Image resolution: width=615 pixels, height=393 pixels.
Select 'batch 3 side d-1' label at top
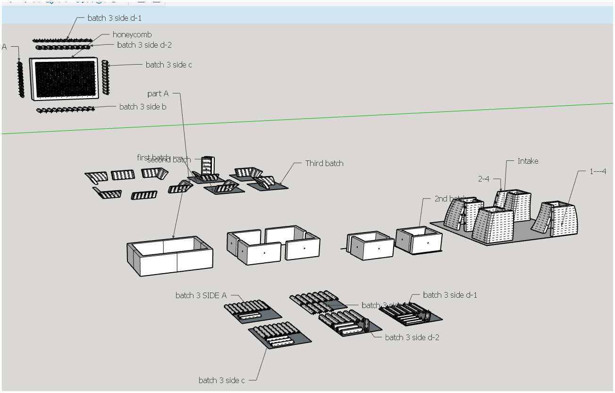(x=114, y=18)
